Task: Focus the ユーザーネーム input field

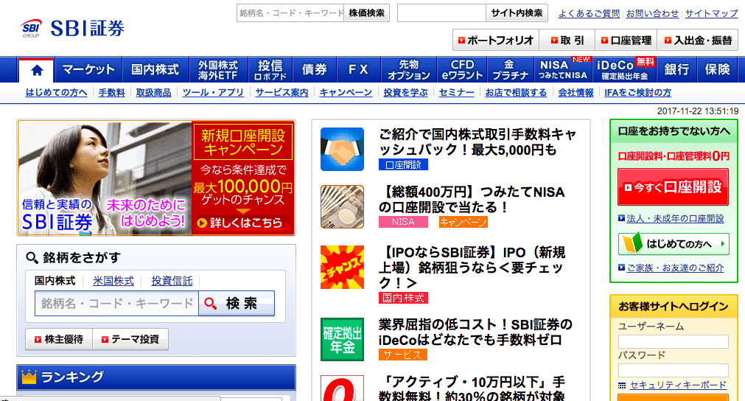Action: [673, 342]
